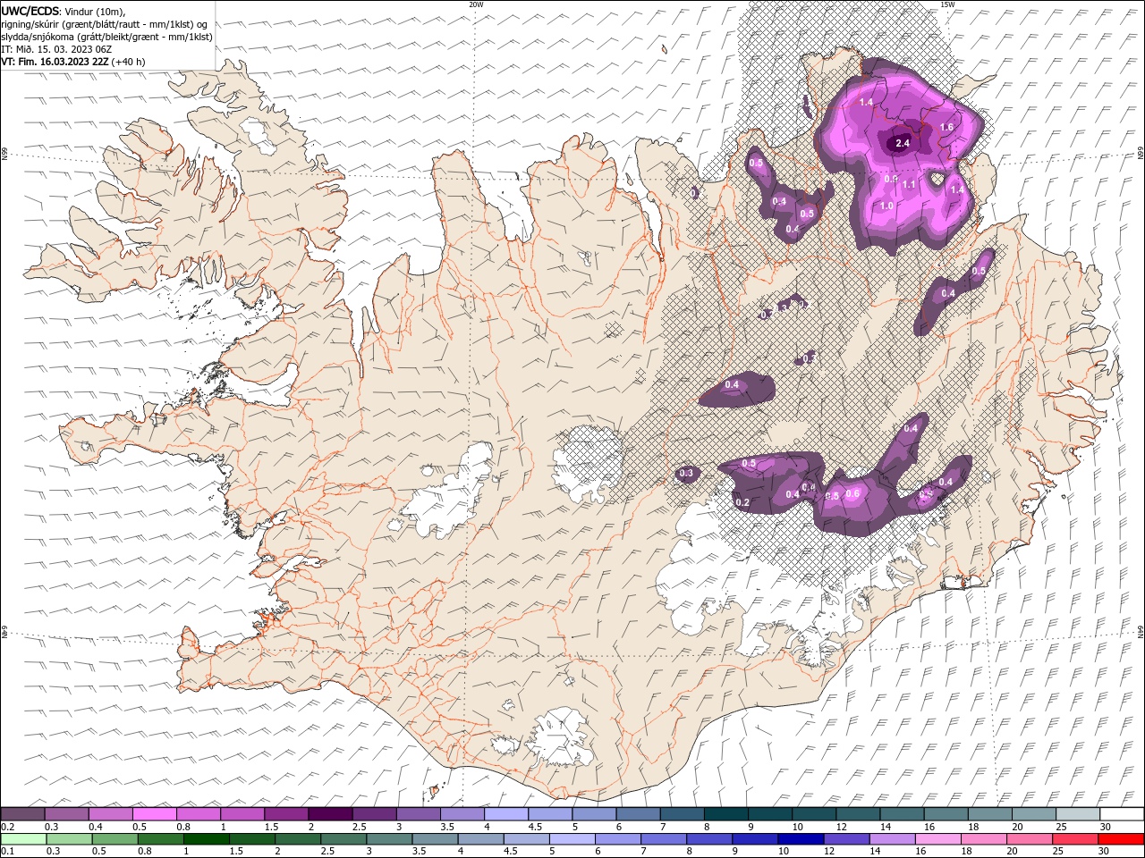Click the 2.4 precipitation maximum label
The image size is (1145, 858).
903,143
